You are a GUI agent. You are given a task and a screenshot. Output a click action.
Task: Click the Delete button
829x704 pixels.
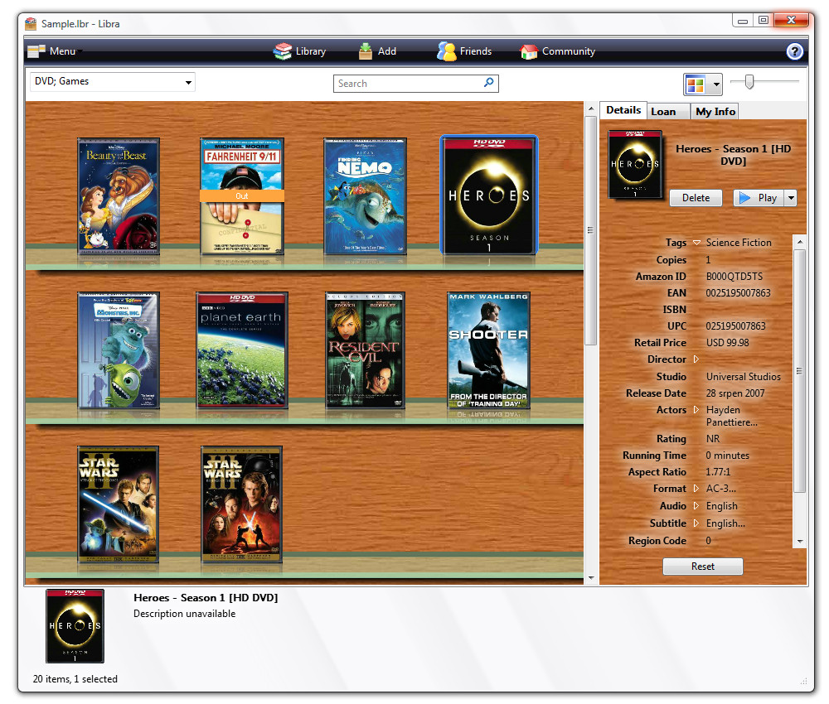696,198
